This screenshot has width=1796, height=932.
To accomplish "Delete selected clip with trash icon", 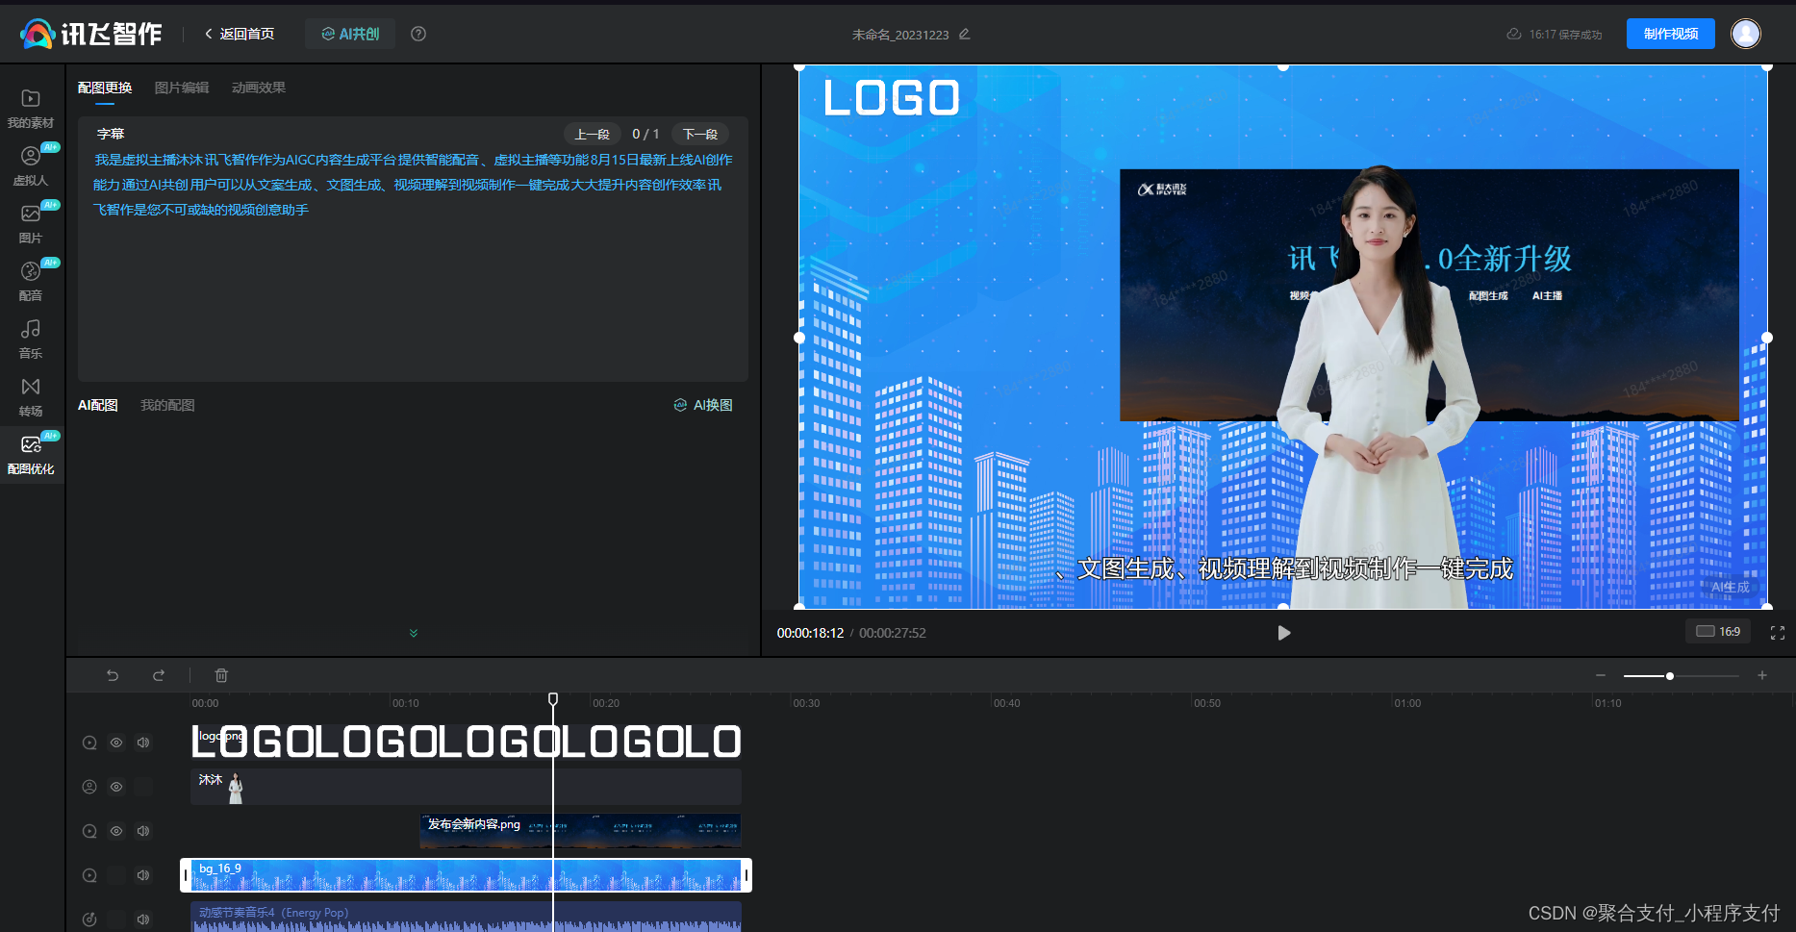I will [221, 675].
